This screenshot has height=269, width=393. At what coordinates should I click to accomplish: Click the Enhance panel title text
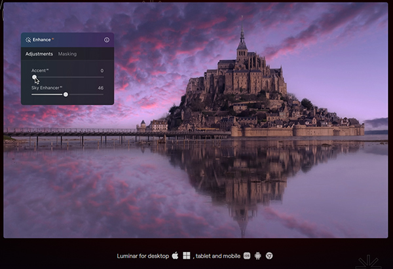point(43,40)
